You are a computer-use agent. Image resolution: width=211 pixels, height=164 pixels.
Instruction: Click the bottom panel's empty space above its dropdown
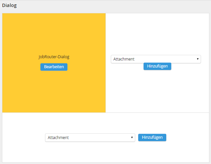coord(105,122)
